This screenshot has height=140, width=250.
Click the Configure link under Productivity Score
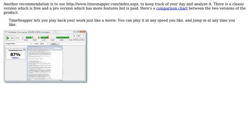pos(16,58)
